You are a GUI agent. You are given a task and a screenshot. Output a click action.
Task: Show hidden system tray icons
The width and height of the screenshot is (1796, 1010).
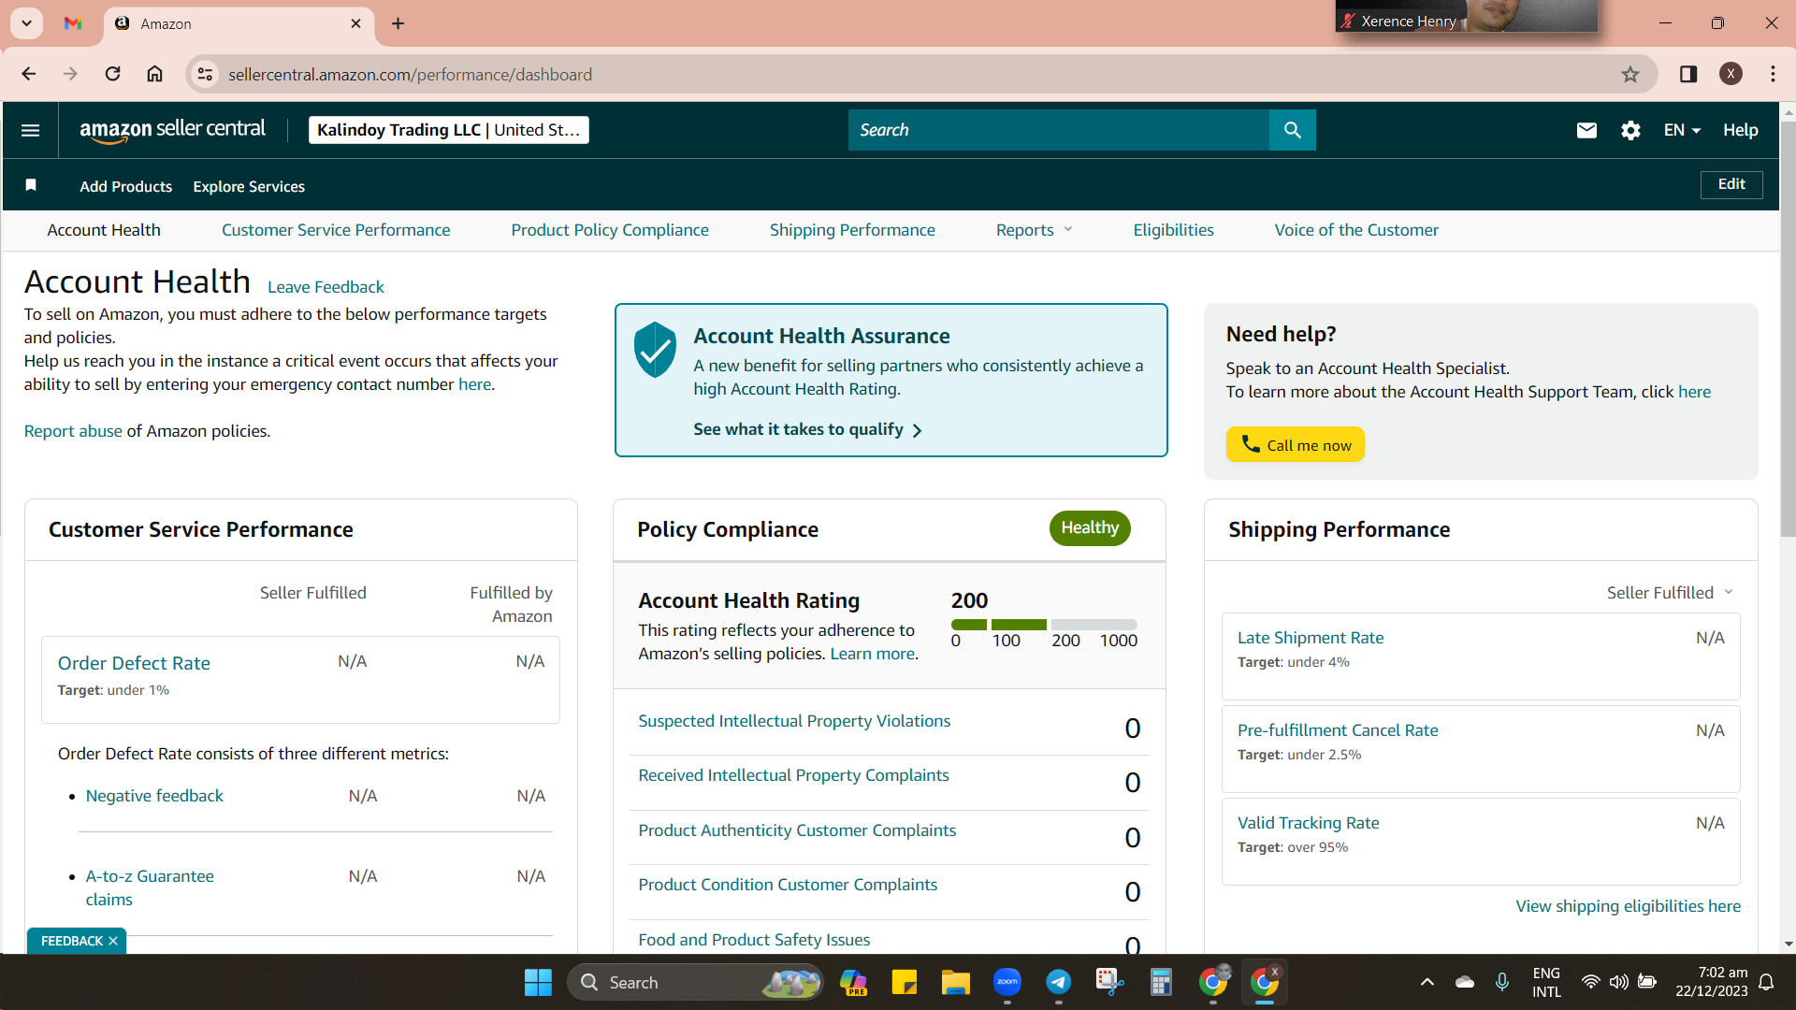[1427, 982]
